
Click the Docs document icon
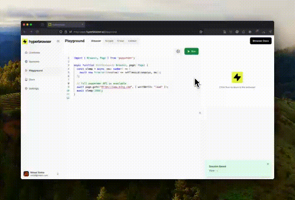coord(26,80)
